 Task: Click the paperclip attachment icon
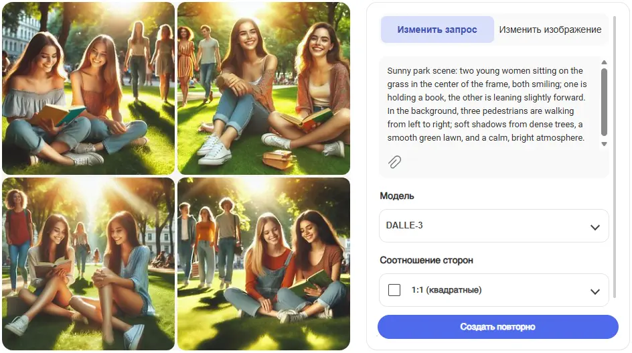394,162
